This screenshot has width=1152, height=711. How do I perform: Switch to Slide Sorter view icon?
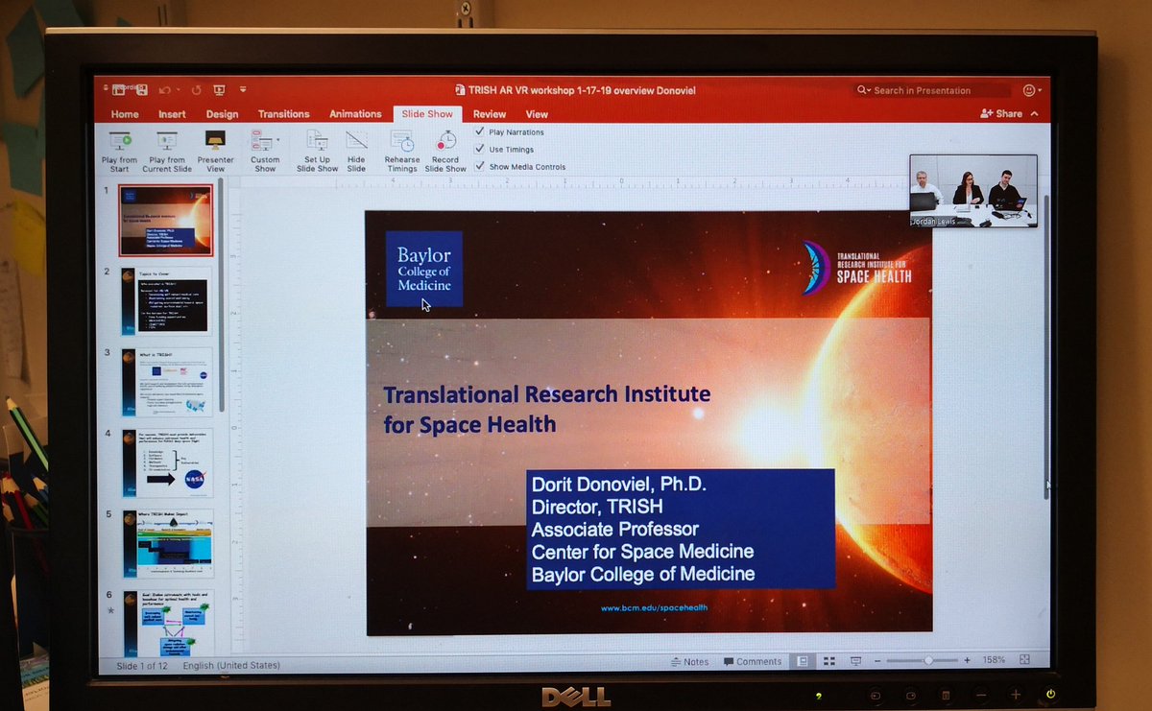[828, 661]
